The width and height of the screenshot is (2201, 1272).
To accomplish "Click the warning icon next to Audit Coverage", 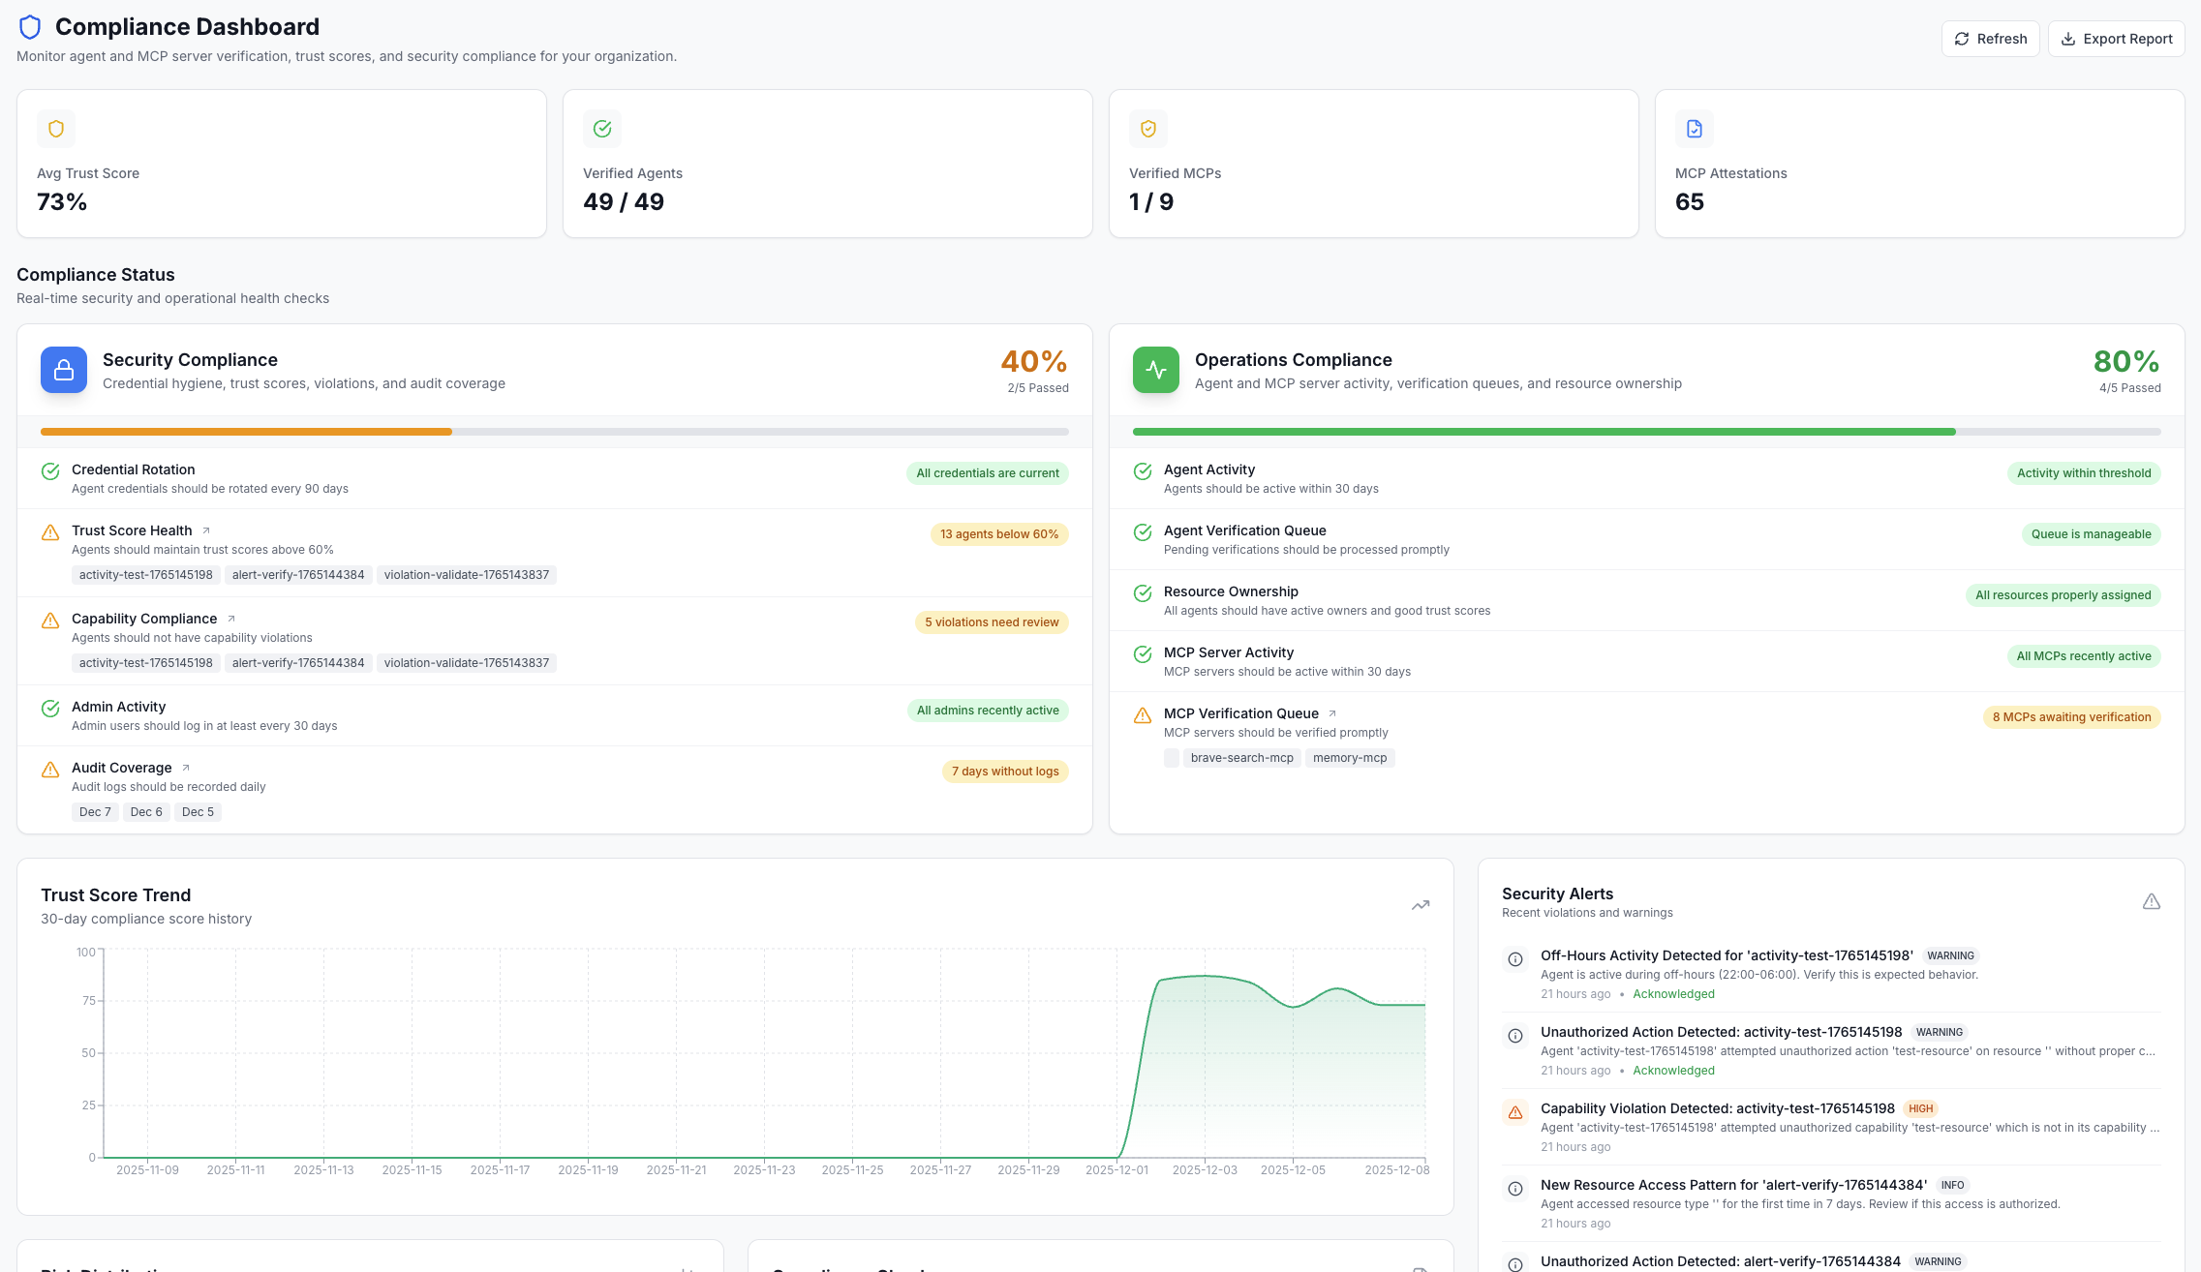I will coord(50,769).
